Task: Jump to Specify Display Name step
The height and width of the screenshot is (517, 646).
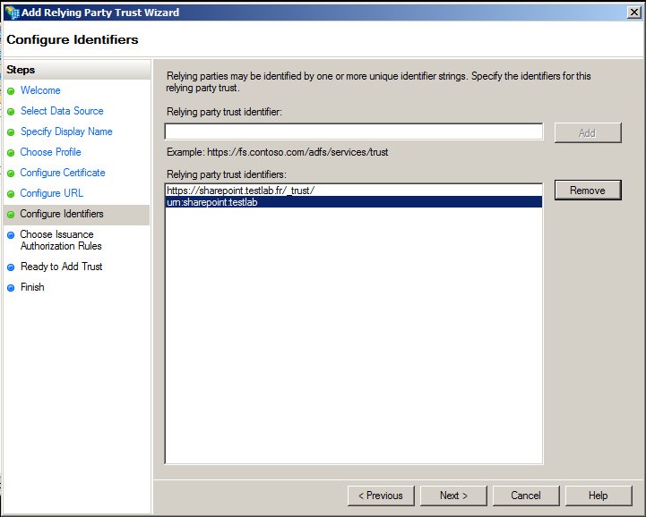Action: click(66, 131)
